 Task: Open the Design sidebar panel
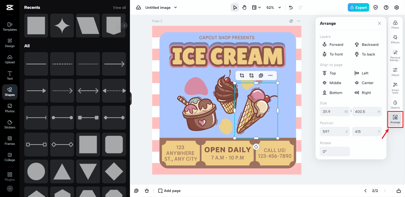point(10,43)
